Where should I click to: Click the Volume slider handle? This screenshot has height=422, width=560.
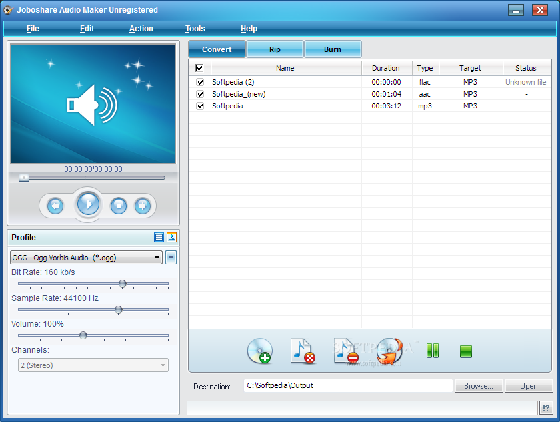point(83,335)
